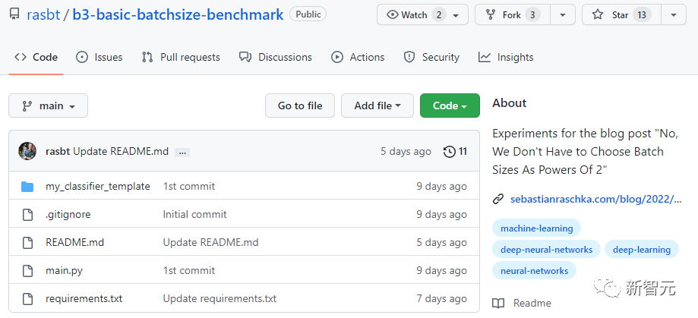
Task: Select the deep-neural-networks topic tag
Action: coord(546,249)
